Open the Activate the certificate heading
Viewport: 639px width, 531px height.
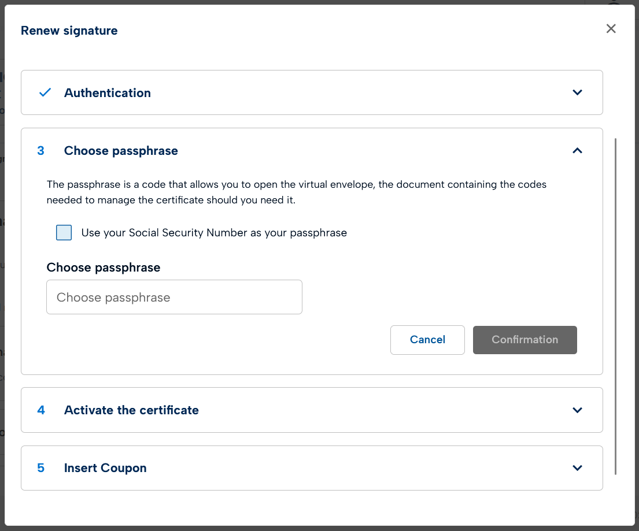(131, 410)
